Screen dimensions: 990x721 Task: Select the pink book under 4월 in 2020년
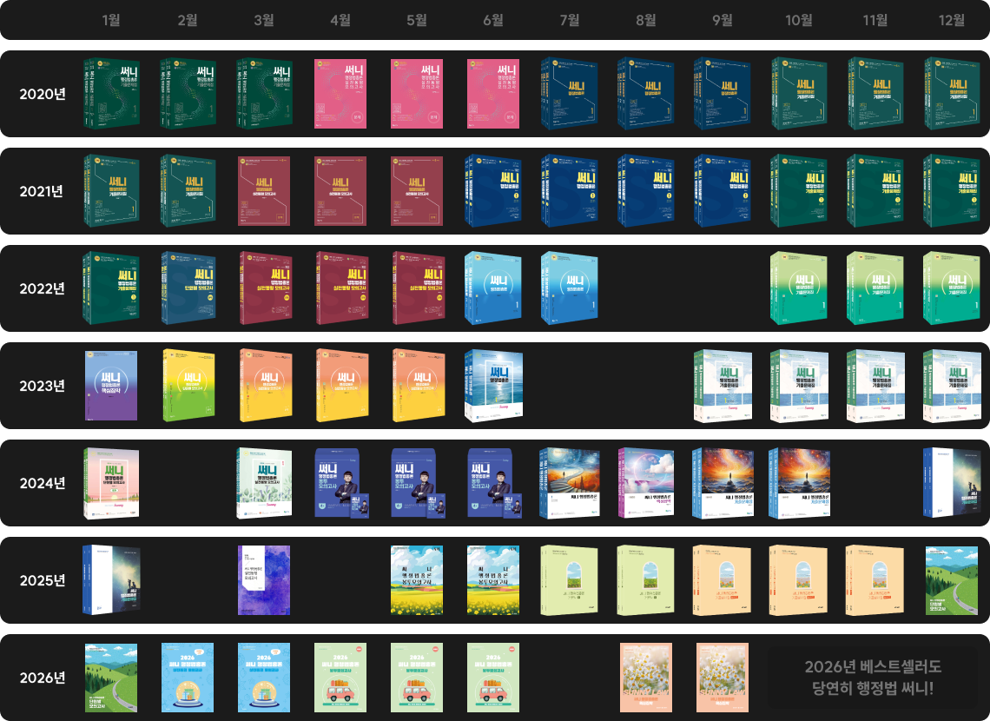tap(340, 94)
